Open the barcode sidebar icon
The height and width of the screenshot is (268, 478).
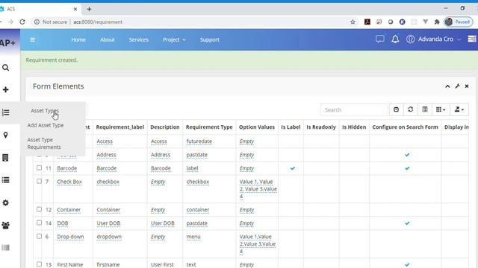5,248
